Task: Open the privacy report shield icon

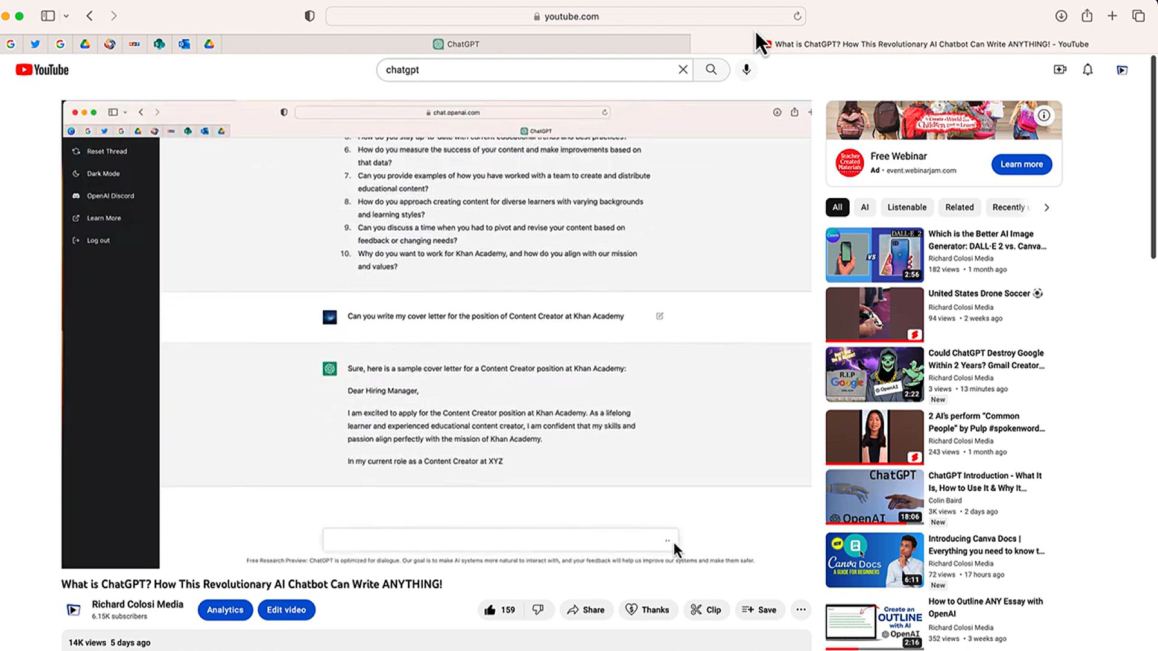Action: click(x=309, y=16)
